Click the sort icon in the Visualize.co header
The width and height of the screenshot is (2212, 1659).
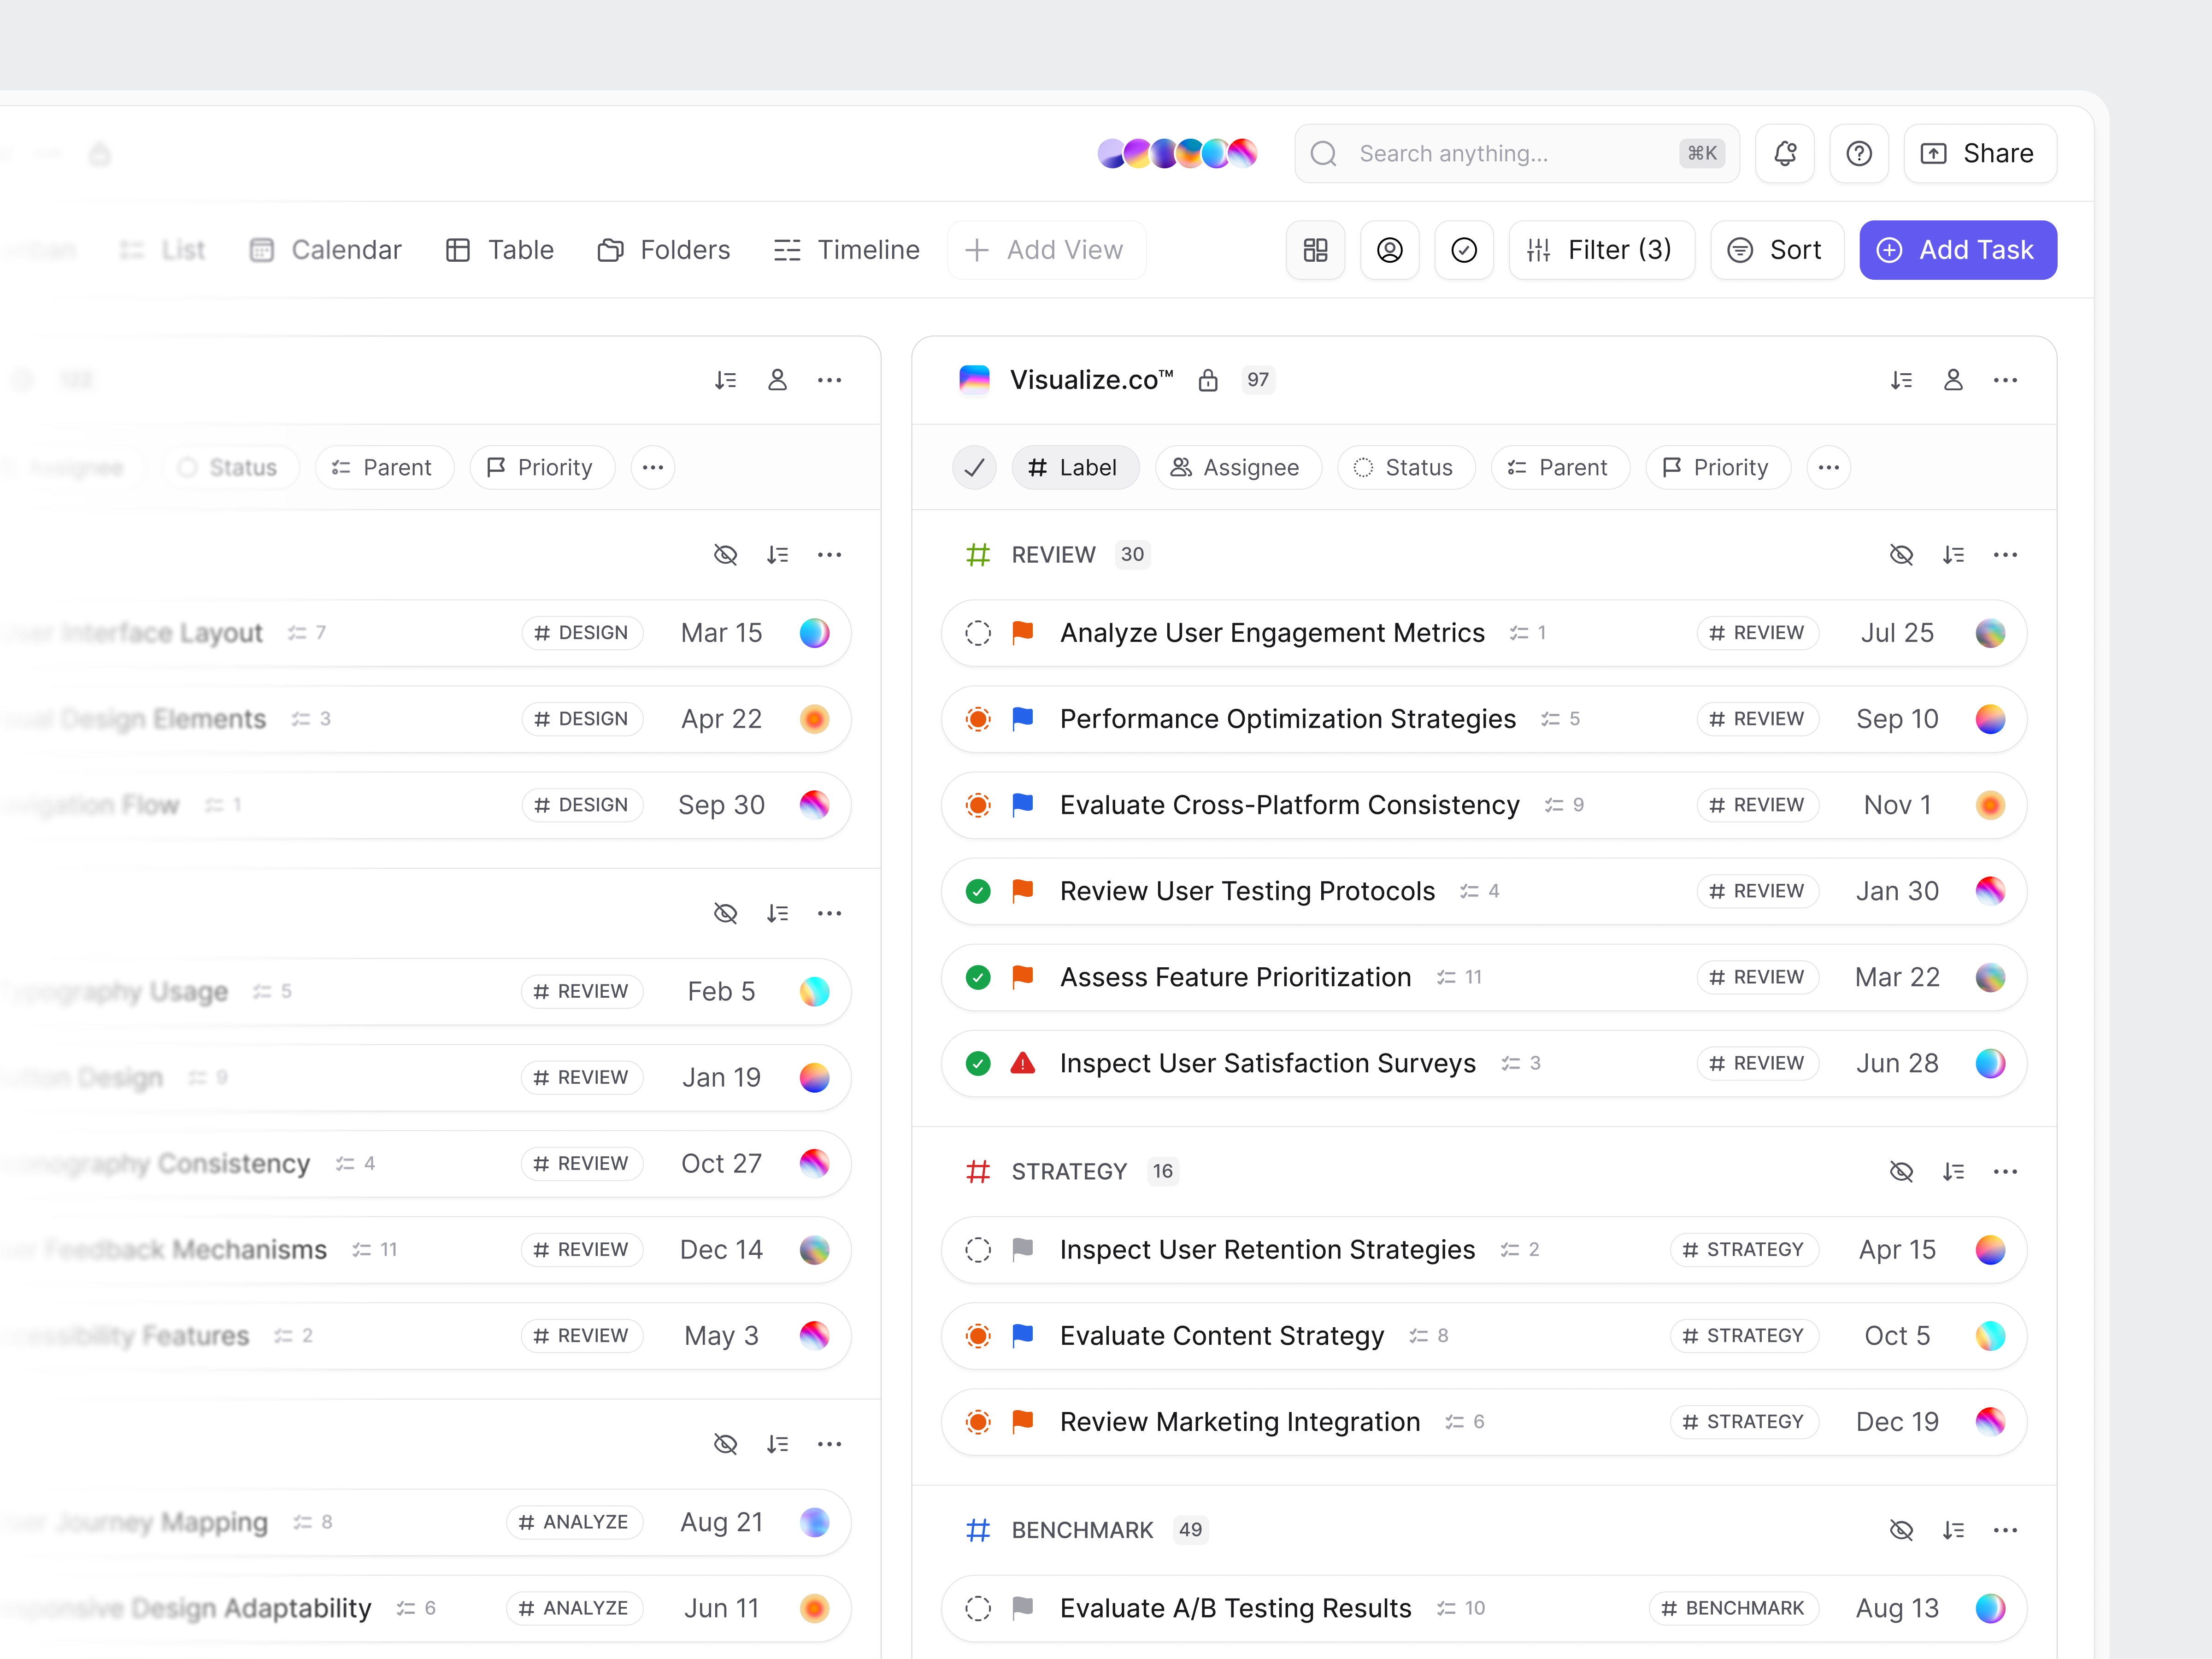1901,380
